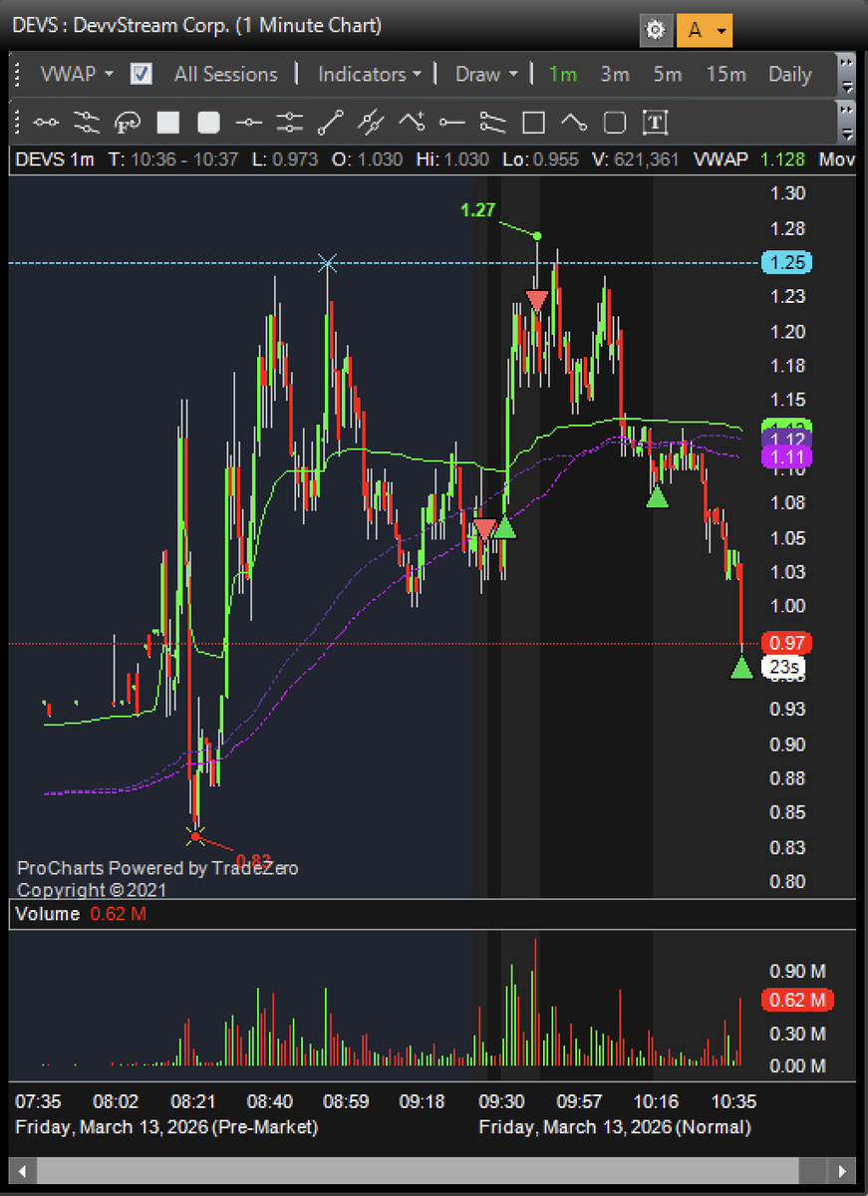The image size is (868, 1196).
Task: Click the horizontal scrollbar left arrow
Action: 23,1169
